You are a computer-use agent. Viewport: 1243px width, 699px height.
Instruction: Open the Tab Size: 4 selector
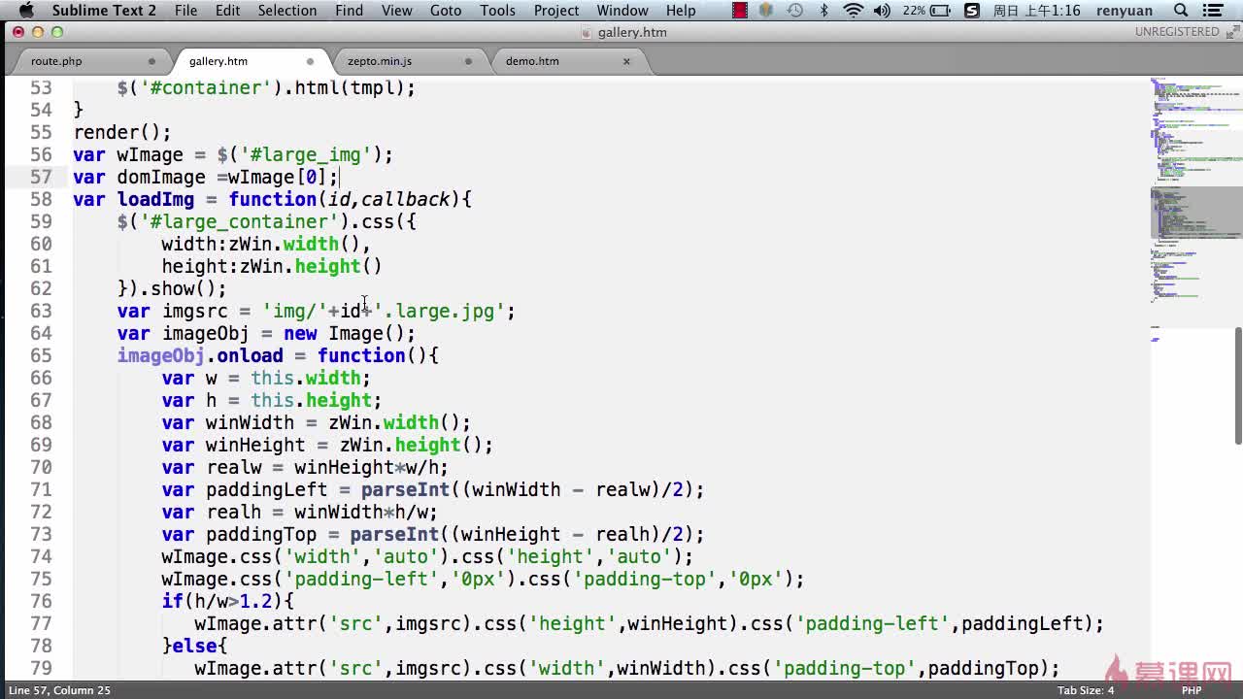1086,690
